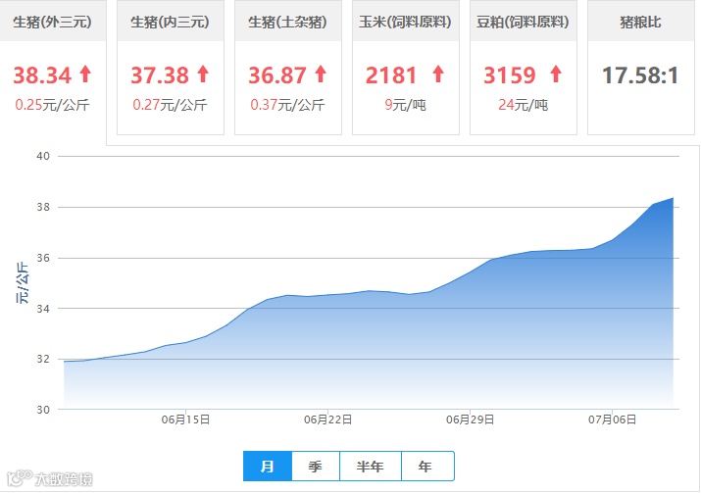Click the red up arrow beside 36.87

[321, 74]
